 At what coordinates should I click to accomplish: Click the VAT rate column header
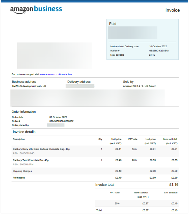(x=133, y=139)
